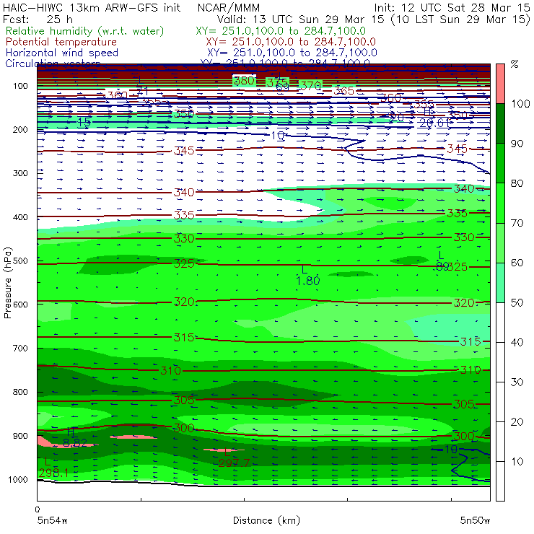Click the '380' potential temperature contour label

pos(244,81)
